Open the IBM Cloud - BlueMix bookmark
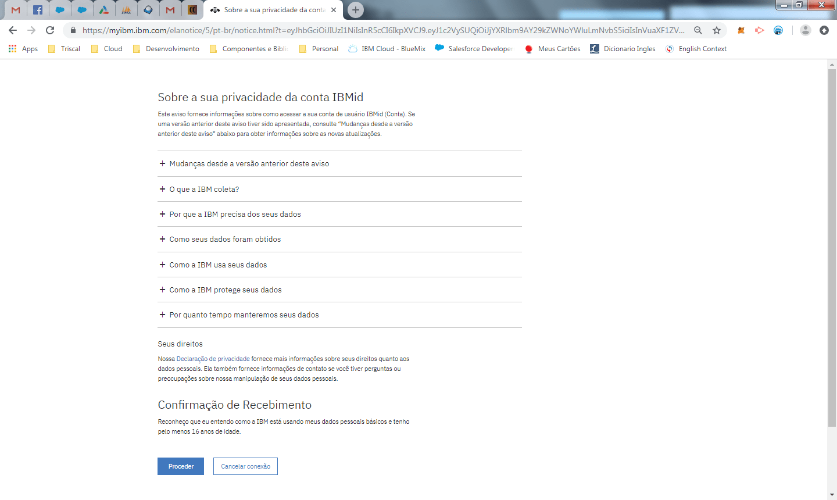 click(x=387, y=49)
